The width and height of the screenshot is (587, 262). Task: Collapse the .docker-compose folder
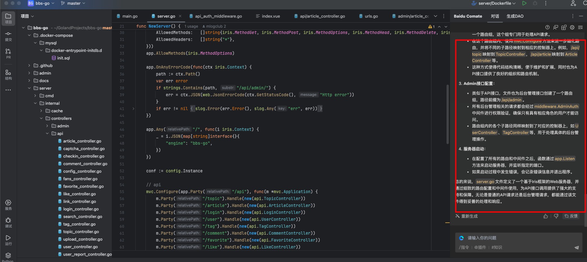pos(29,35)
